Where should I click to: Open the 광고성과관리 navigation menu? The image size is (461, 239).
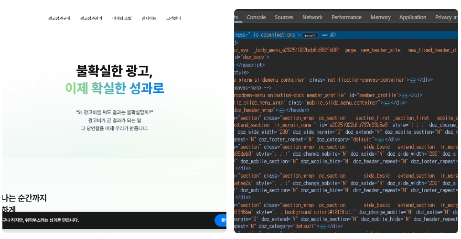tap(91, 18)
